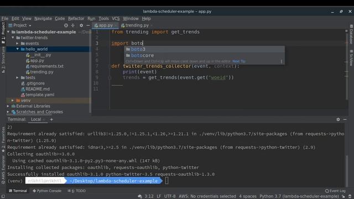Viewport: 354px width, 199px height.
Task: Close the trending.py editor tab
Action: tap(152, 25)
